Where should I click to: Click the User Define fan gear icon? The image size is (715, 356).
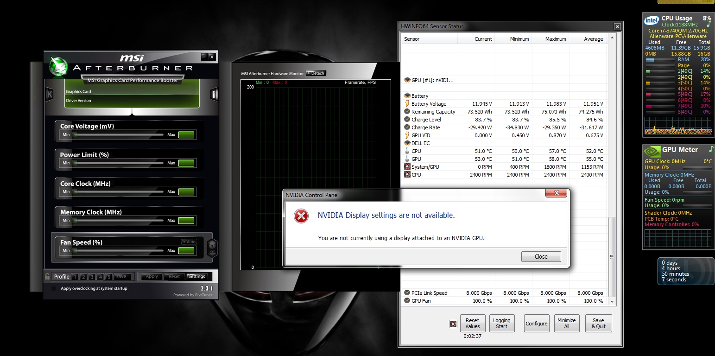(x=212, y=247)
